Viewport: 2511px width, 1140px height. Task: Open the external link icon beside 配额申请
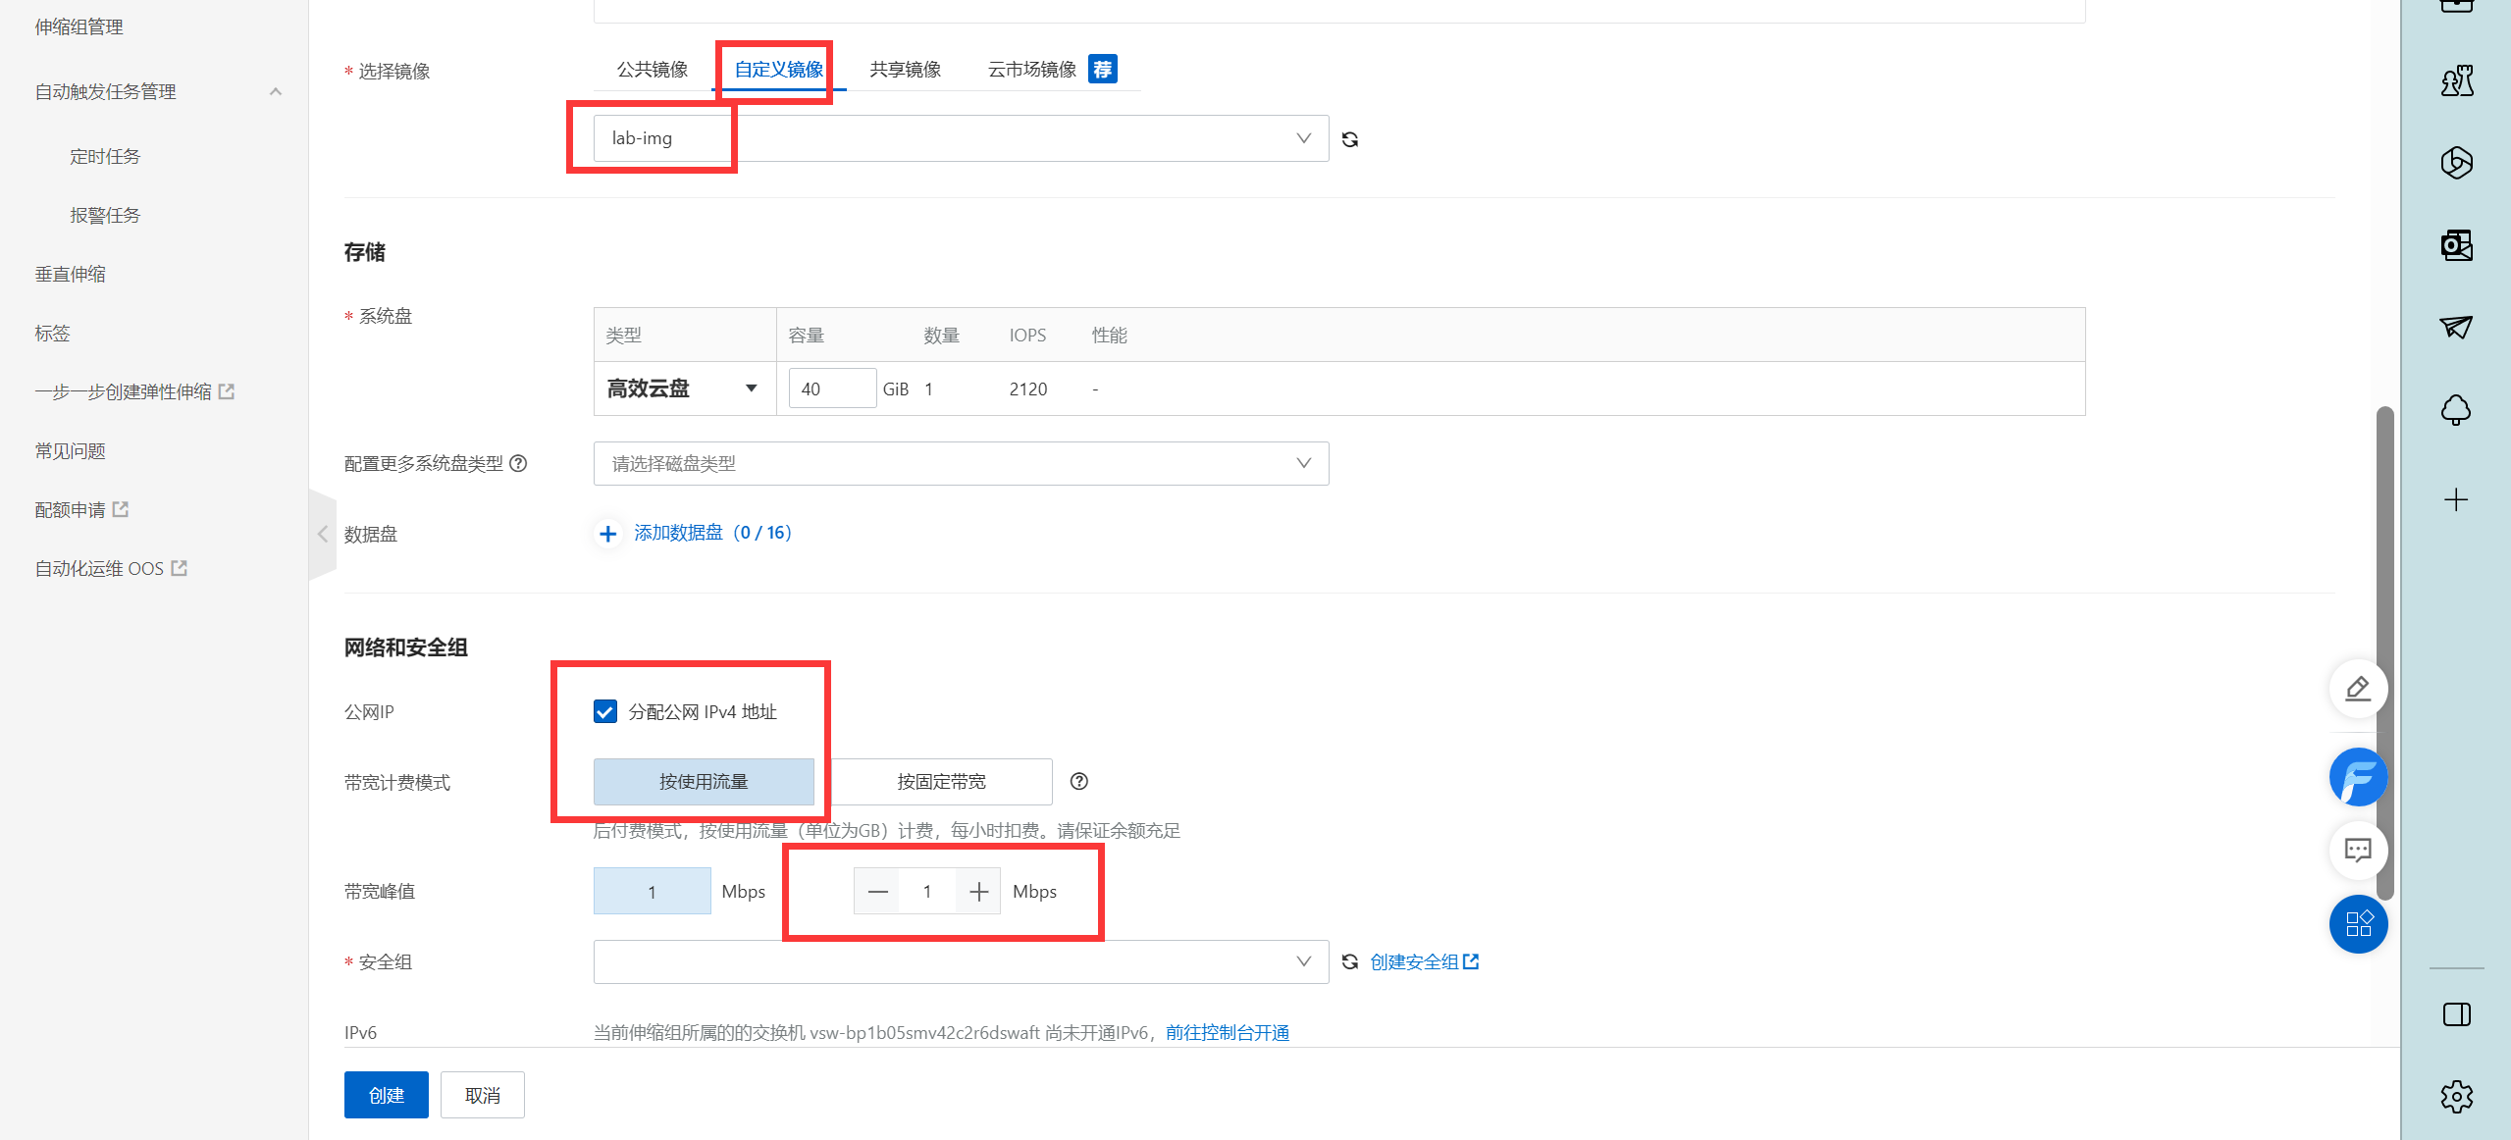click(x=121, y=509)
